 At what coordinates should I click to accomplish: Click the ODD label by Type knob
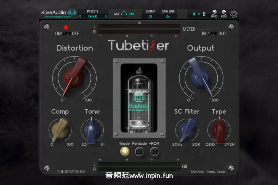[210, 144]
